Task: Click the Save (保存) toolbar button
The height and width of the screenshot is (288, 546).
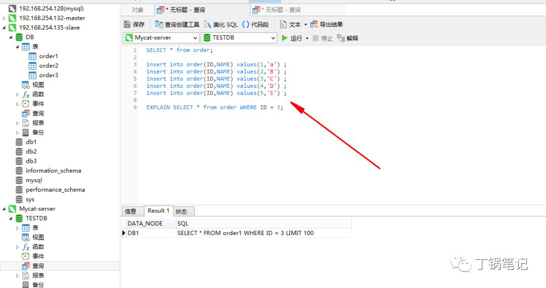Action: 134,24
